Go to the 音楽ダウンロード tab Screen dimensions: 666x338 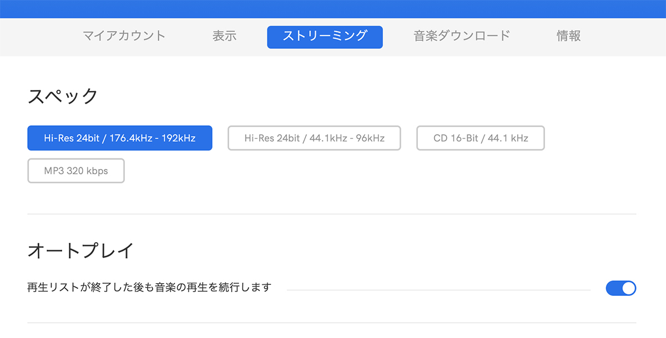click(462, 36)
